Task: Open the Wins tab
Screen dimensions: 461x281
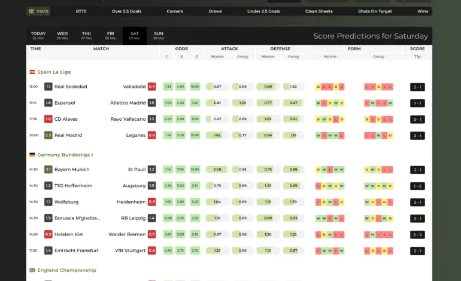Action: tap(423, 11)
